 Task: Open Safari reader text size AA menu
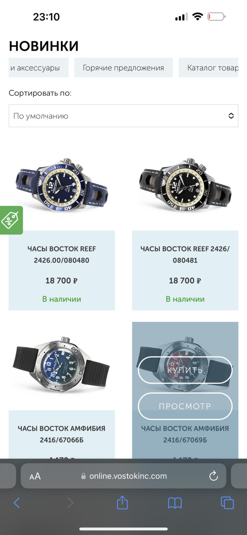pos(35,476)
